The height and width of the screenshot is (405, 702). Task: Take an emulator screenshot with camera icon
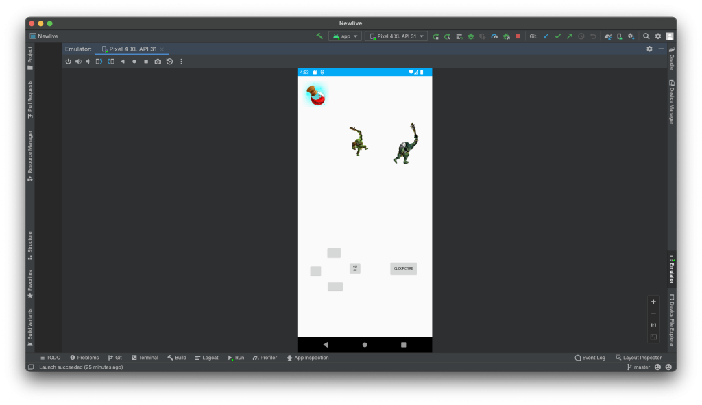(x=158, y=62)
